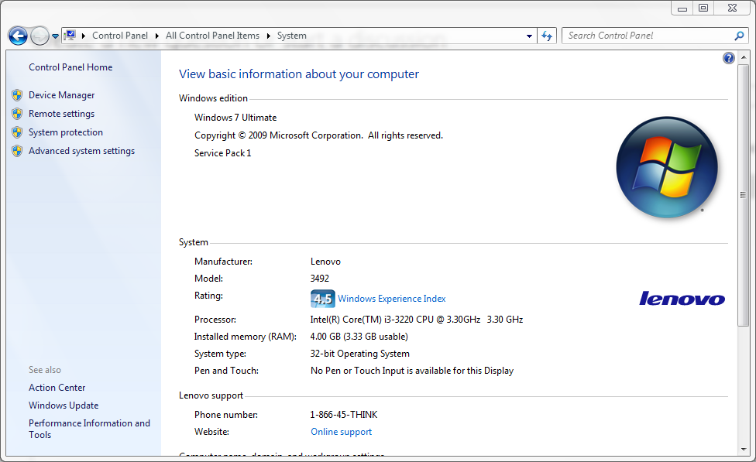This screenshot has width=756, height=462.
Task: Open Action Center under See also
Action: click(57, 388)
